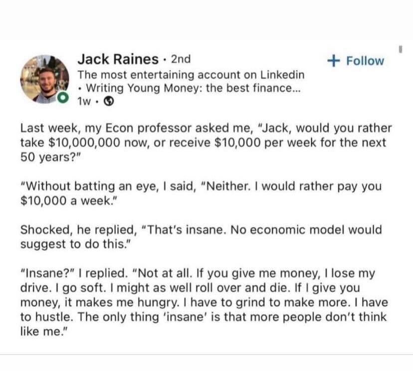Click the globe public visibility icon
The width and height of the screenshot is (413, 371).
click(x=109, y=101)
